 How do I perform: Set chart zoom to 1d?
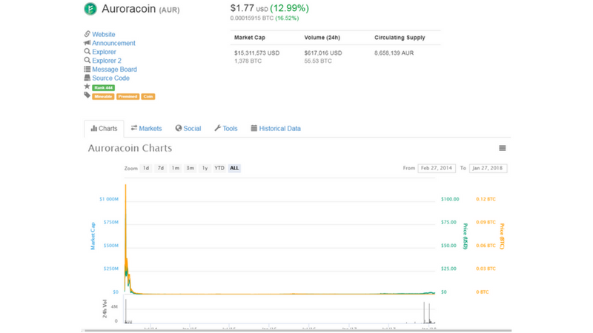[146, 169]
